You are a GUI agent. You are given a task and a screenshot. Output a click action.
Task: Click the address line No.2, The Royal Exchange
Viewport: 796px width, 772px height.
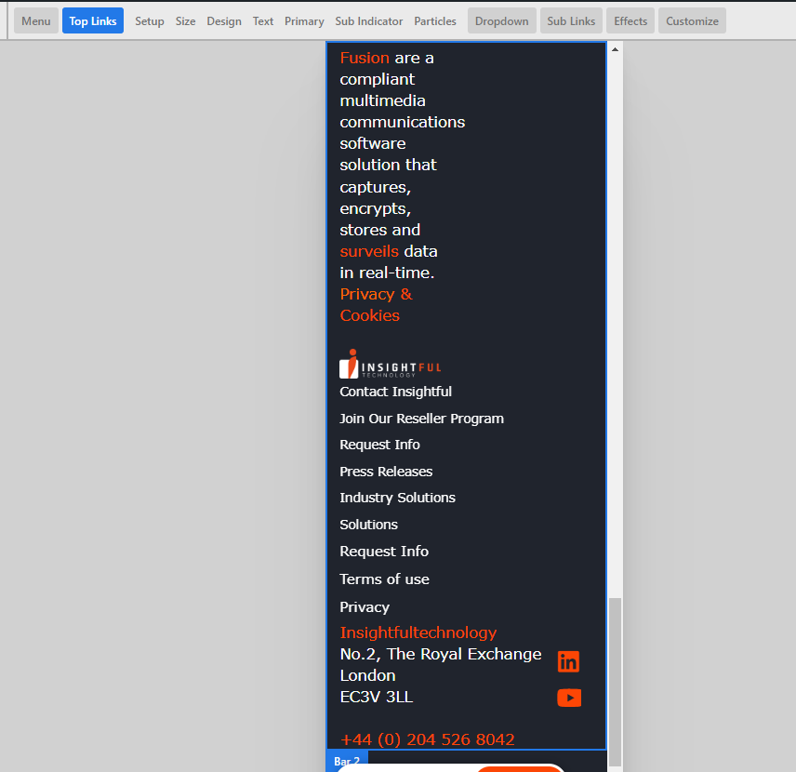point(441,654)
